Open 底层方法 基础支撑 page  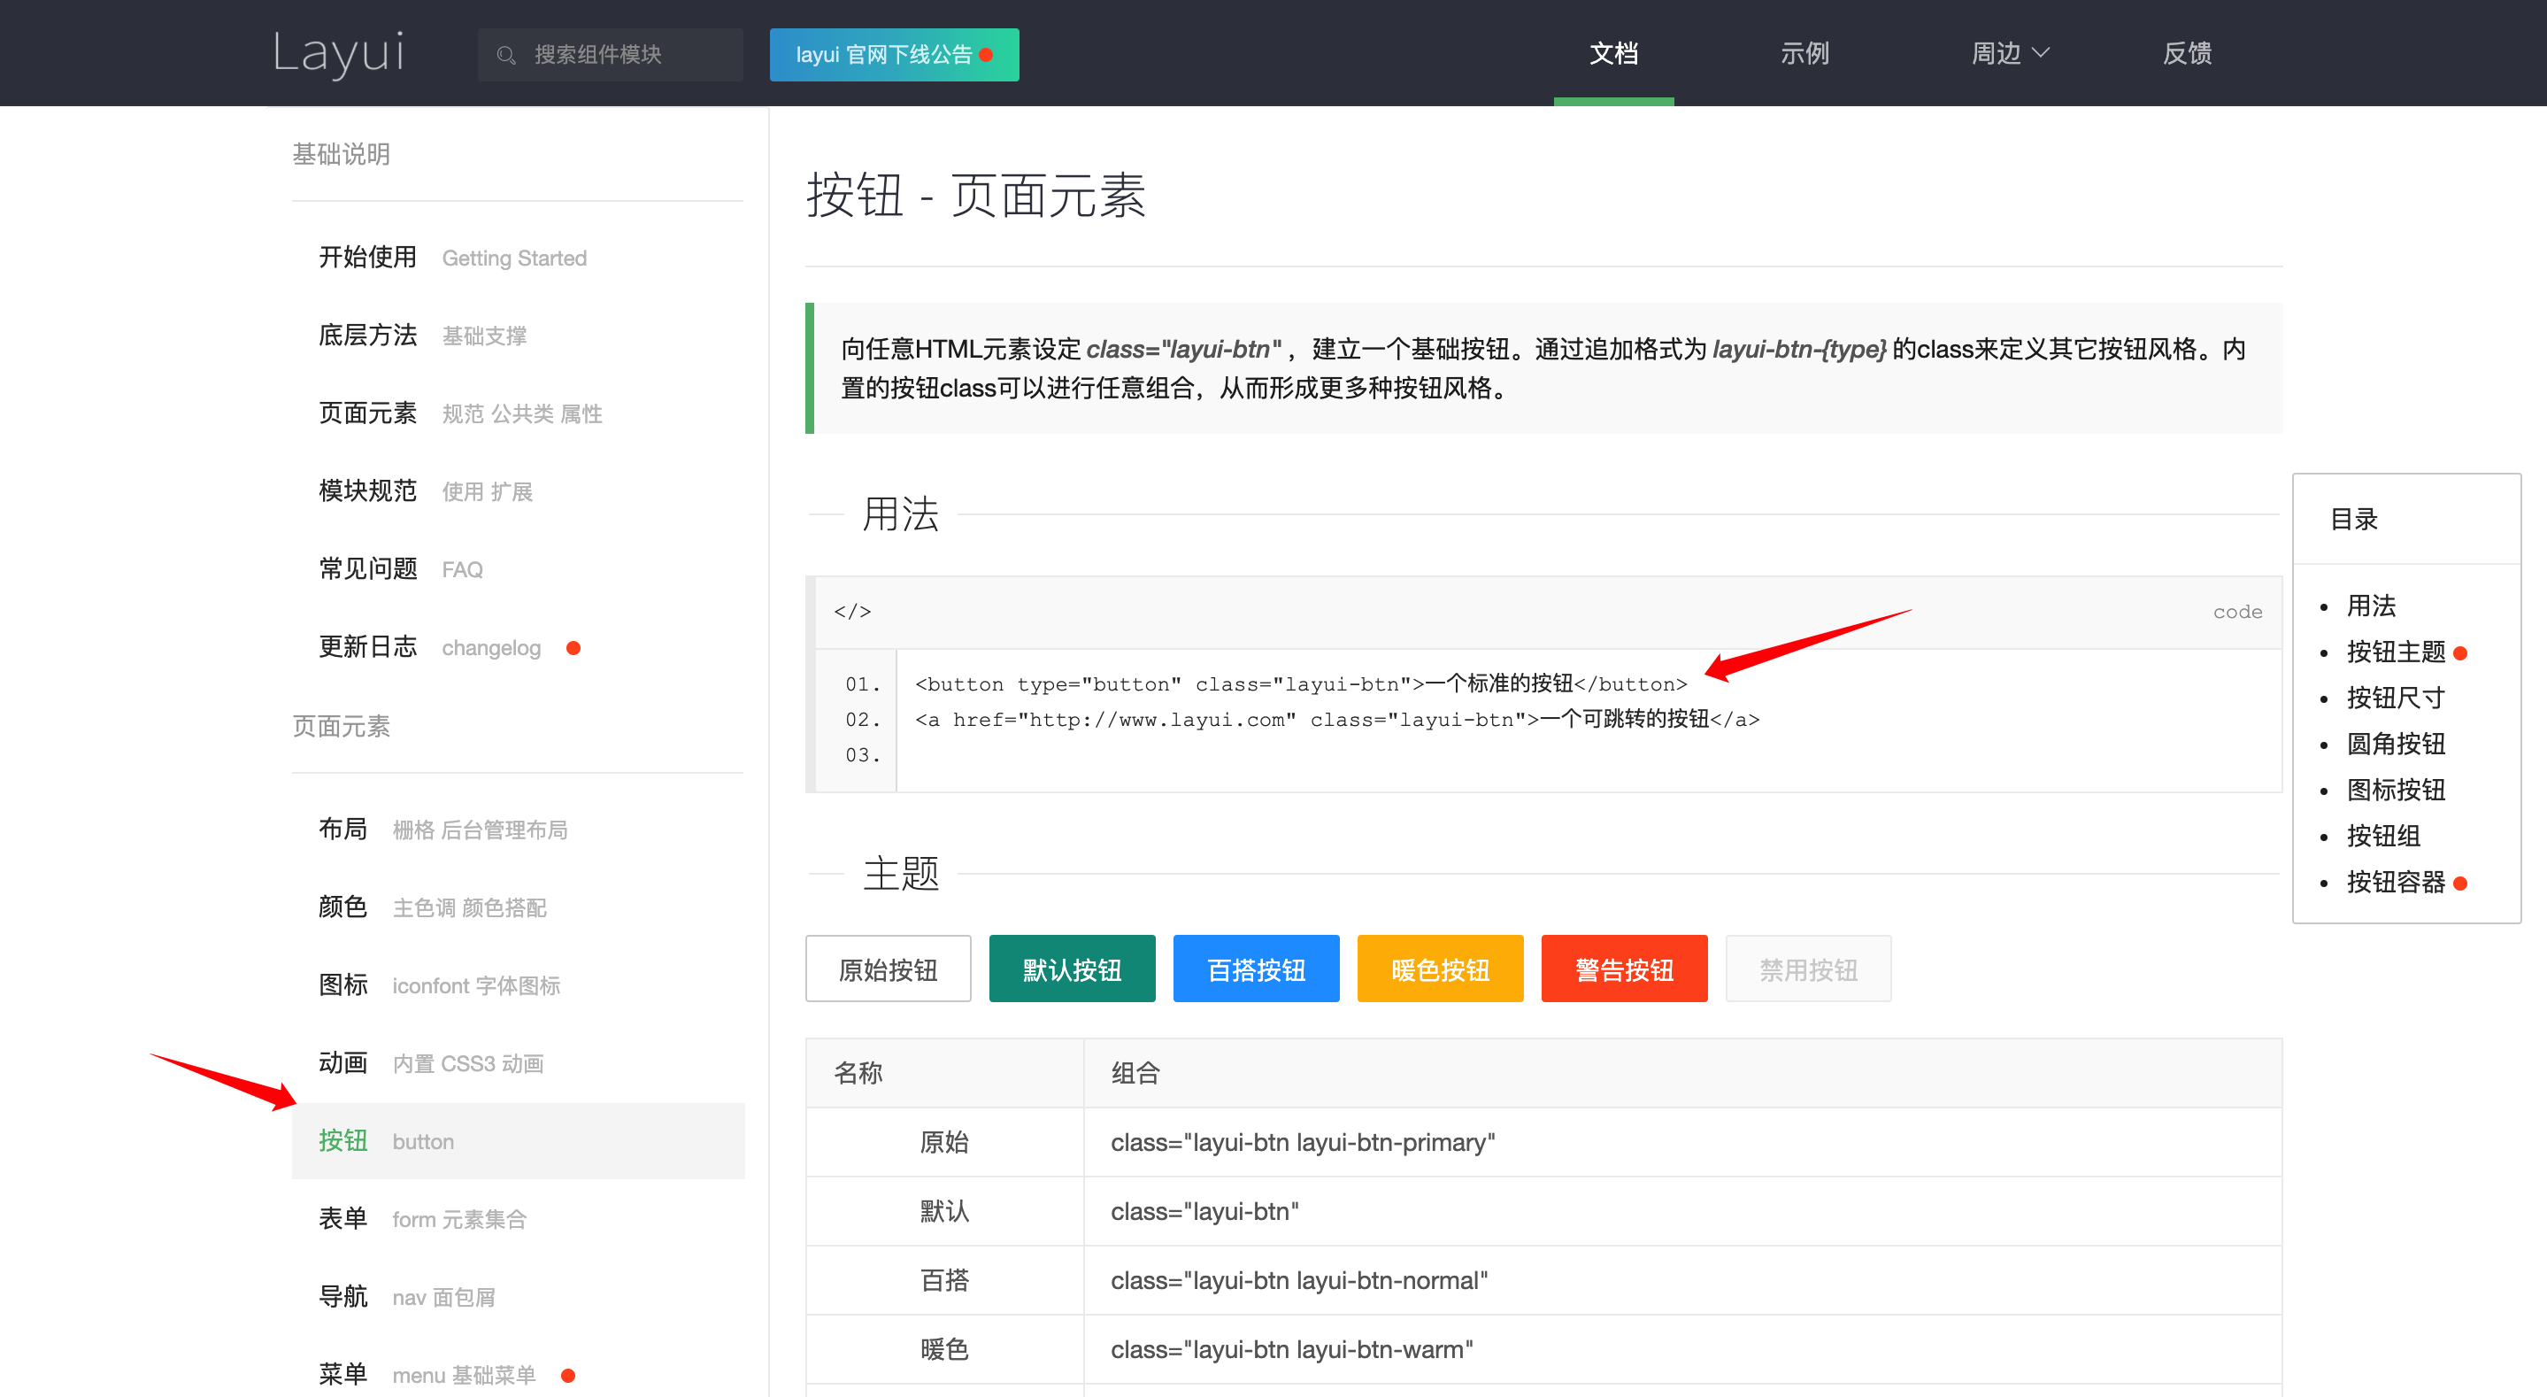pos(517,336)
